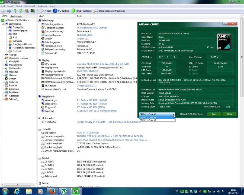Click the AIDA64 taskbar icon
This screenshot has width=244, height=195.
point(75,191)
